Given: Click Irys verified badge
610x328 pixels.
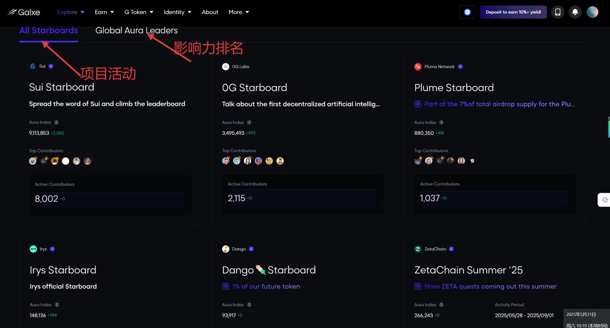Looking at the screenshot, I should [x=52, y=249].
